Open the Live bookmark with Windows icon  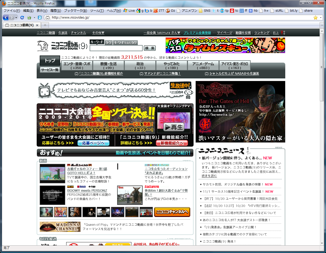pos(129,11)
